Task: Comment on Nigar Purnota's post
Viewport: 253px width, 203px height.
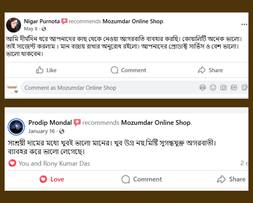Action: (128, 70)
